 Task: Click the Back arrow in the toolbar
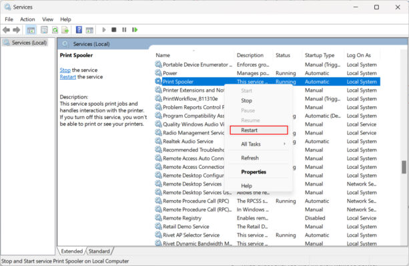(x=7, y=30)
